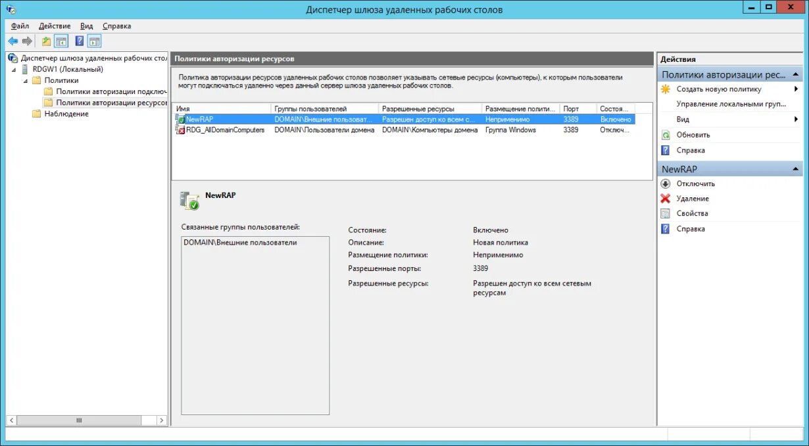This screenshot has width=809, height=446.
Task: Open the Вид submenu arrow in Actions pane
Action: pyautogui.click(x=797, y=120)
